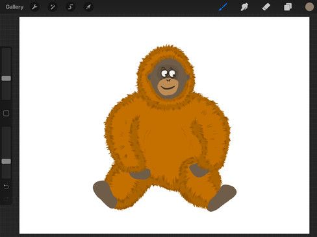Open the Actions wrench menu
Viewport: 317px width, 237px height.
pos(34,7)
